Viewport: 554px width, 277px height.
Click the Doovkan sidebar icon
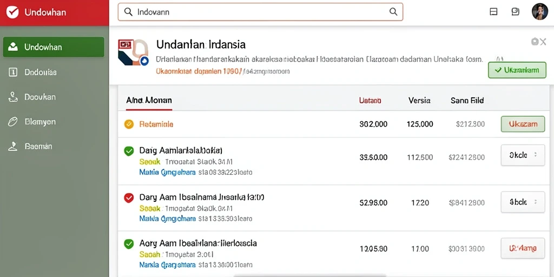point(13,97)
